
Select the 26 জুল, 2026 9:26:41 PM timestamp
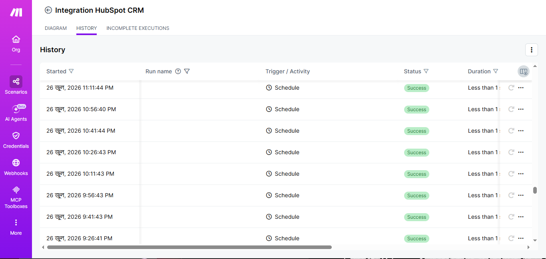point(80,238)
